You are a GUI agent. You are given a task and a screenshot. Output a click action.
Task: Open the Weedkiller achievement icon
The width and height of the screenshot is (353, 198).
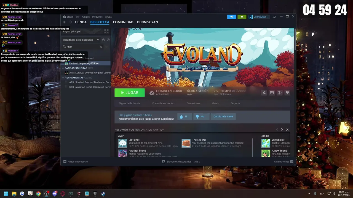click(x=266, y=143)
